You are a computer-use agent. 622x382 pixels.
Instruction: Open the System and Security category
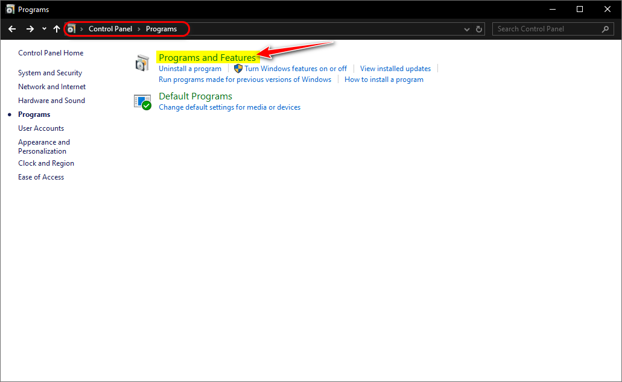50,73
